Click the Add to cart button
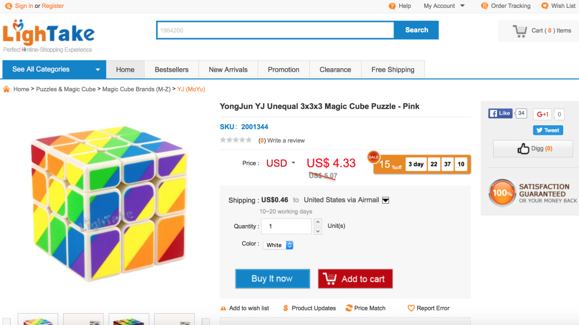 (355, 279)
